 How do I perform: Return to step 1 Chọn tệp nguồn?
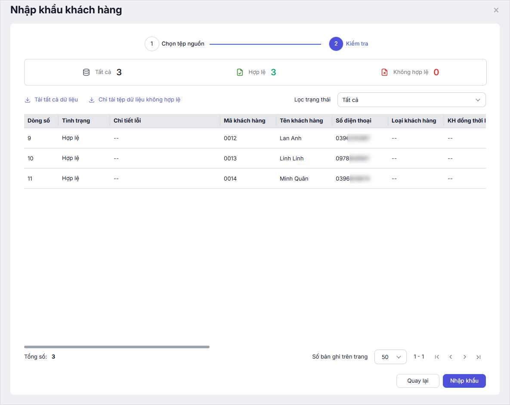152,44
